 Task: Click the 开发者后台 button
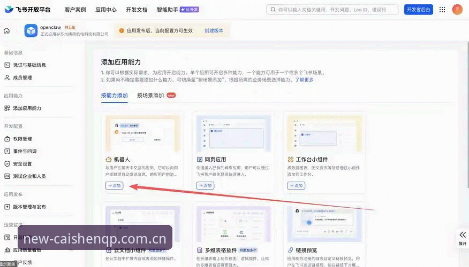pos(419,10)
